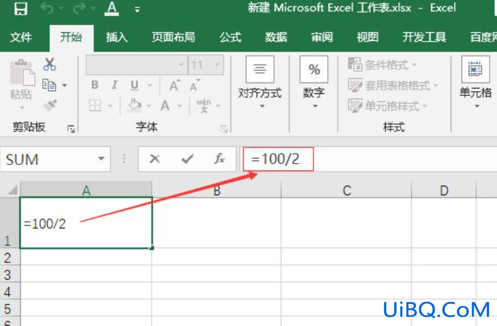
Task: Switch to the 审阅 ribbon tab
Action: pyautogui.click(x=322, y=38)
